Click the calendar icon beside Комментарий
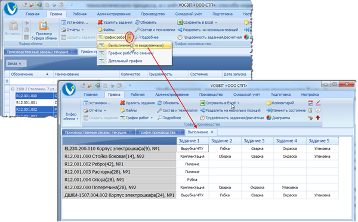Viewport: 358px width, 222px height. [x=310, y=103]
